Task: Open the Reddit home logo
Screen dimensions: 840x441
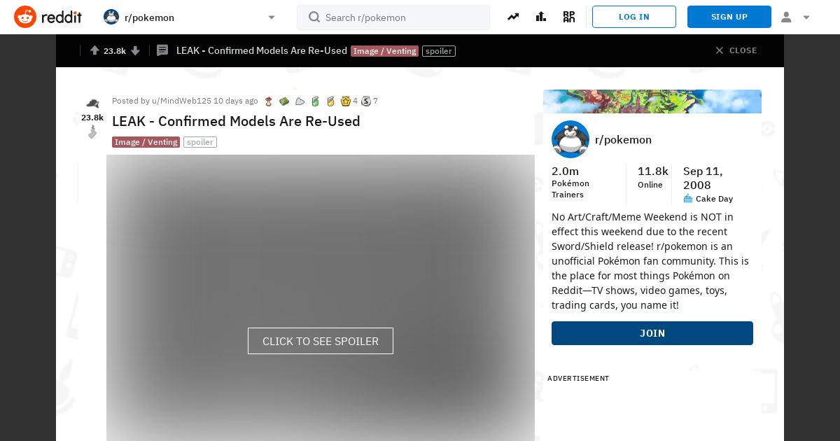Action: 48,17
